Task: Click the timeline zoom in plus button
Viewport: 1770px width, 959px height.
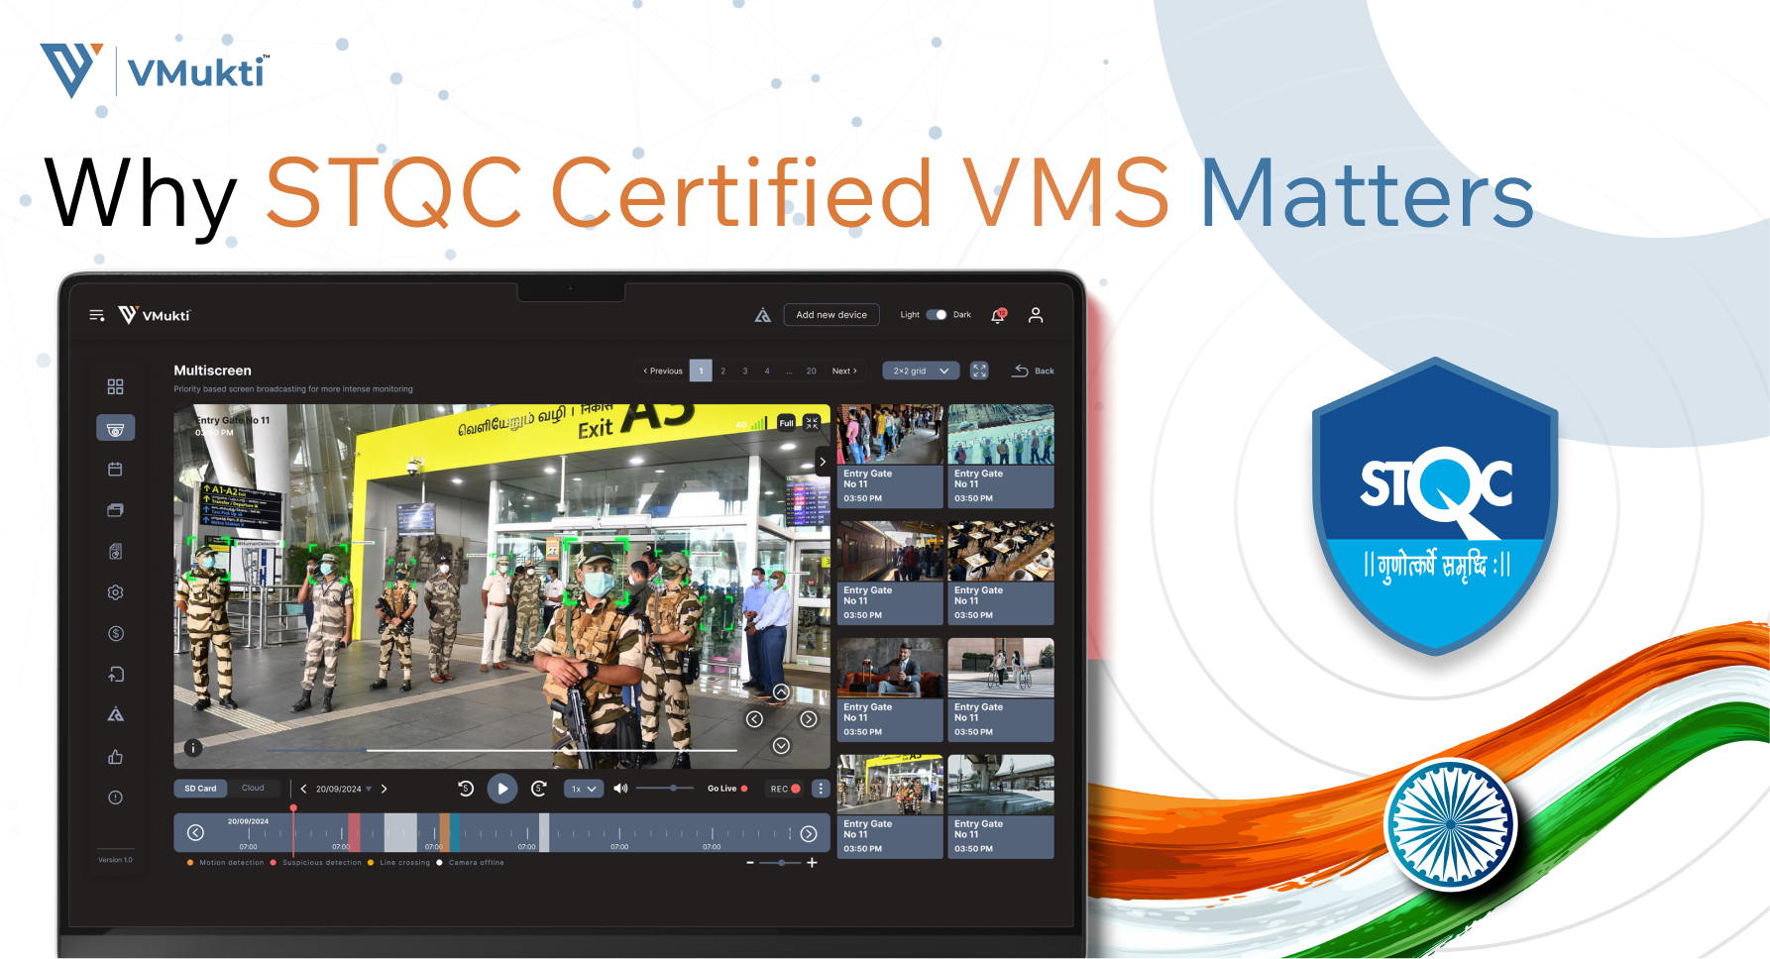Action: [x=812, y=863]
